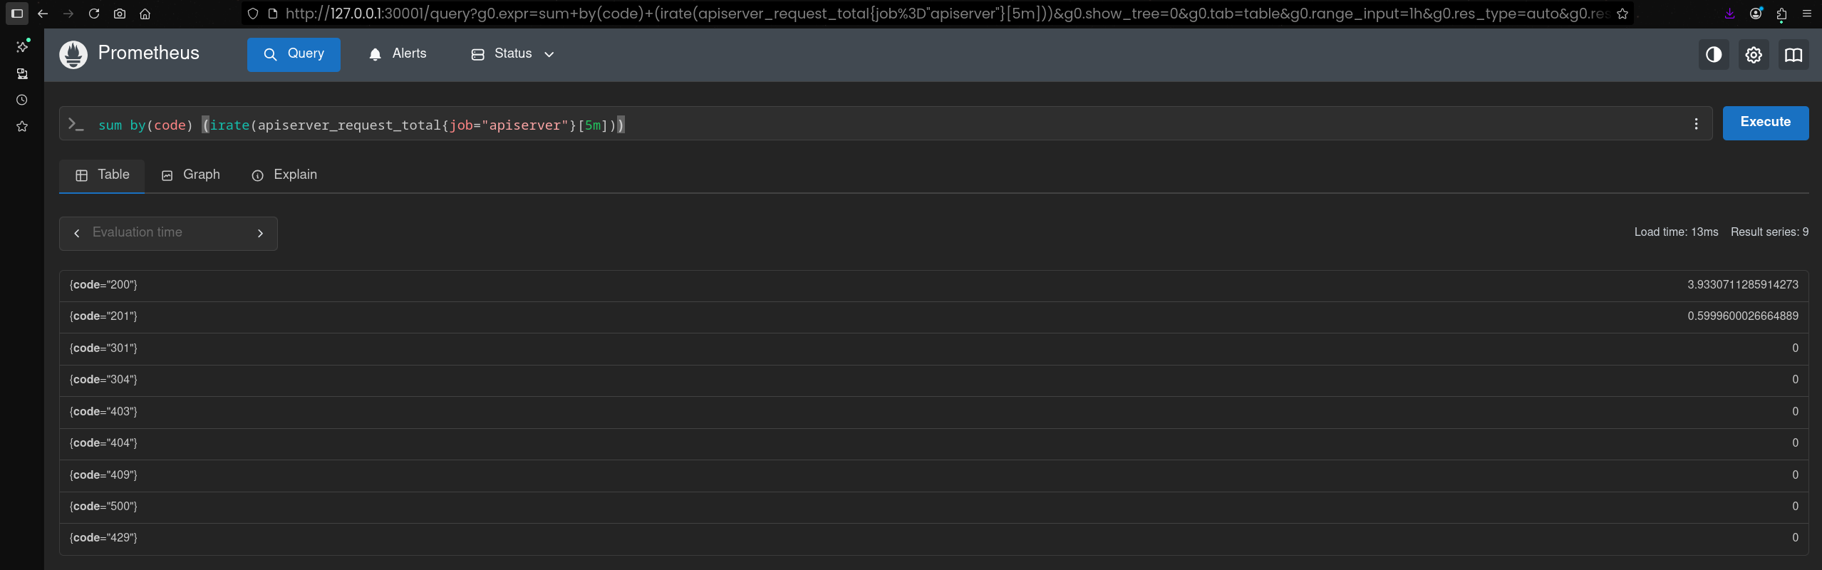
Task: Click the site shield security icon
Action: [x=253, y=14]
